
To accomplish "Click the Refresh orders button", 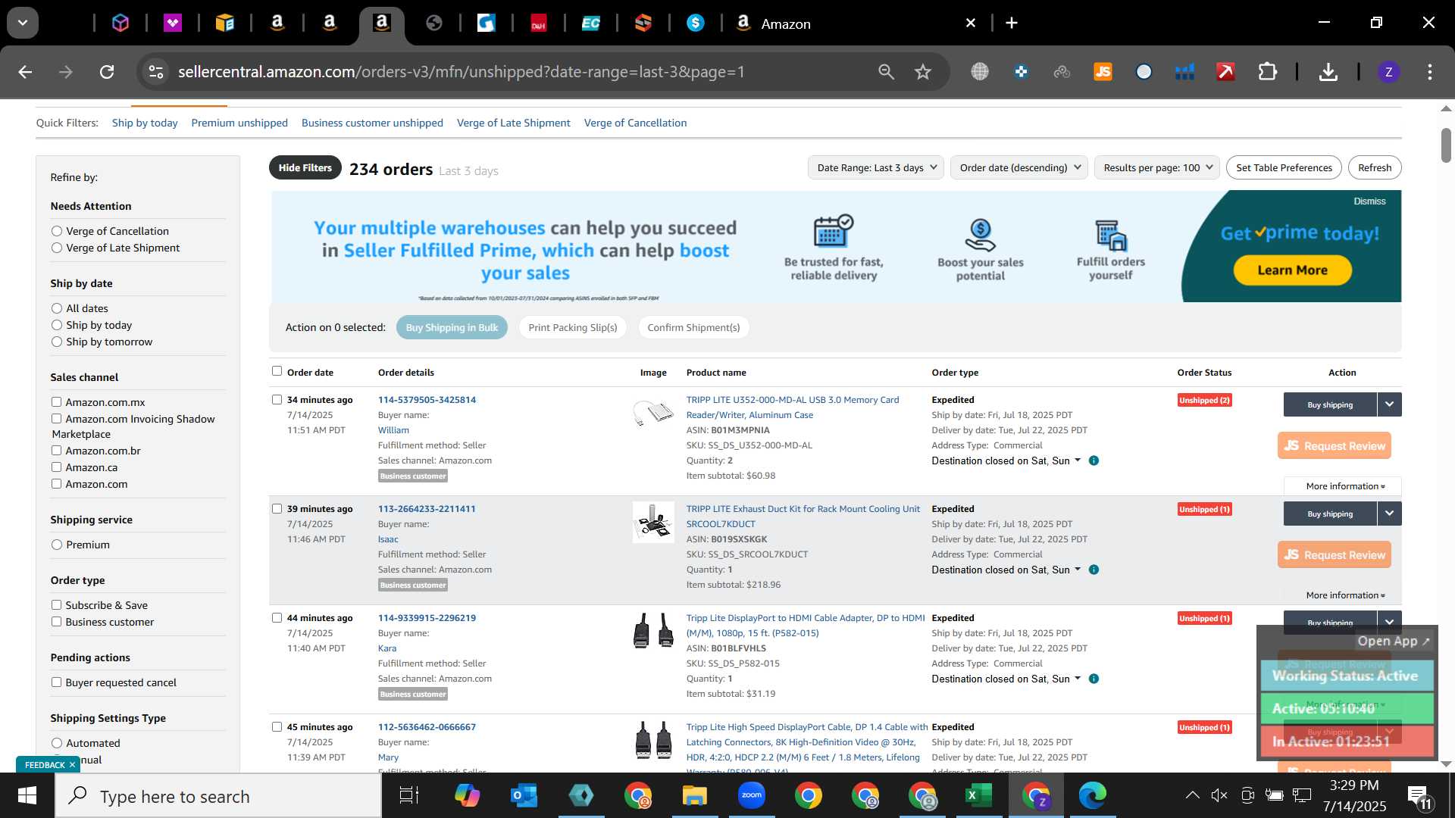I will click(x=1375, y=167).
